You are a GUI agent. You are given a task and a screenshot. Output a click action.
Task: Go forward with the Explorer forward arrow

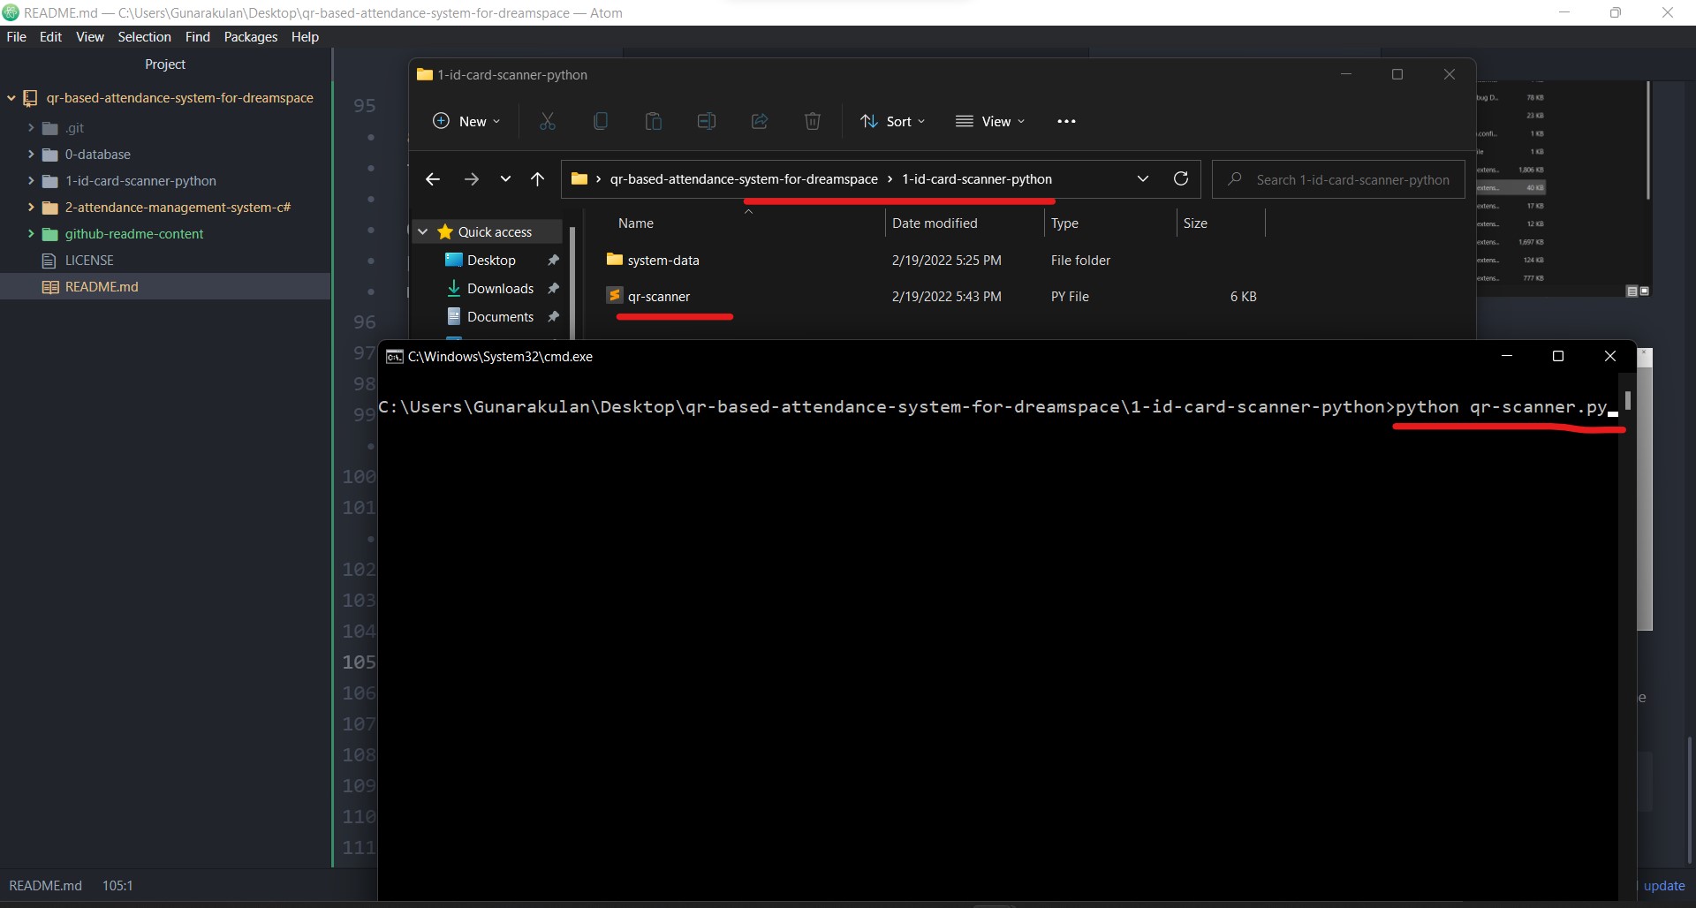[471, 179]
